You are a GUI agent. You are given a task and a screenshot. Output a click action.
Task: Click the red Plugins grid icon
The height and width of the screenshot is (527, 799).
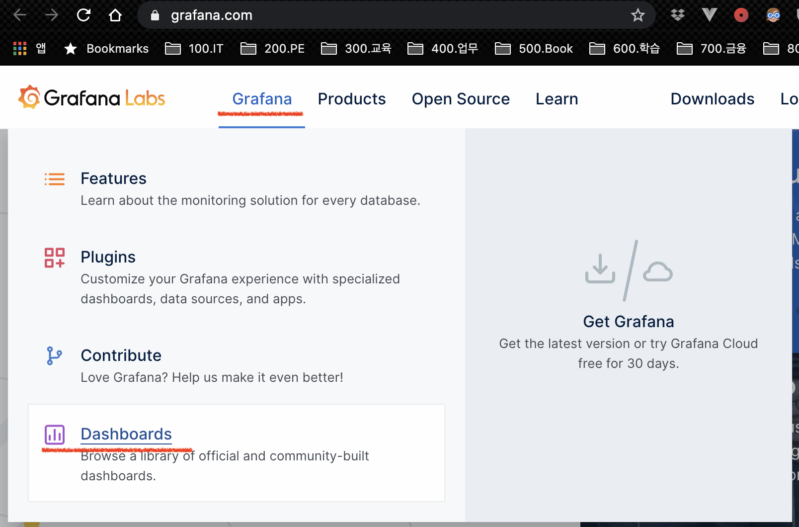(55, 258)
